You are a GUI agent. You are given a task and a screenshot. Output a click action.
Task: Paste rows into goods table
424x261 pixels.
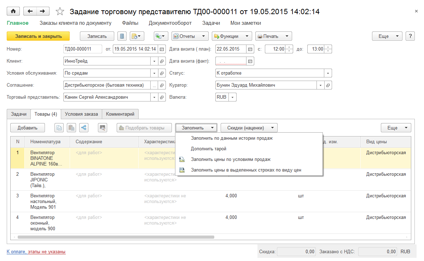coord(71,128)
